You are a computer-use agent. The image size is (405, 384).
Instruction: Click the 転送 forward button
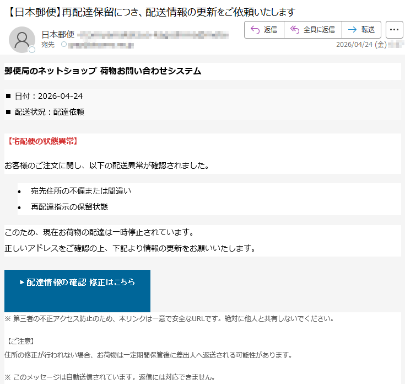(361, 30)
